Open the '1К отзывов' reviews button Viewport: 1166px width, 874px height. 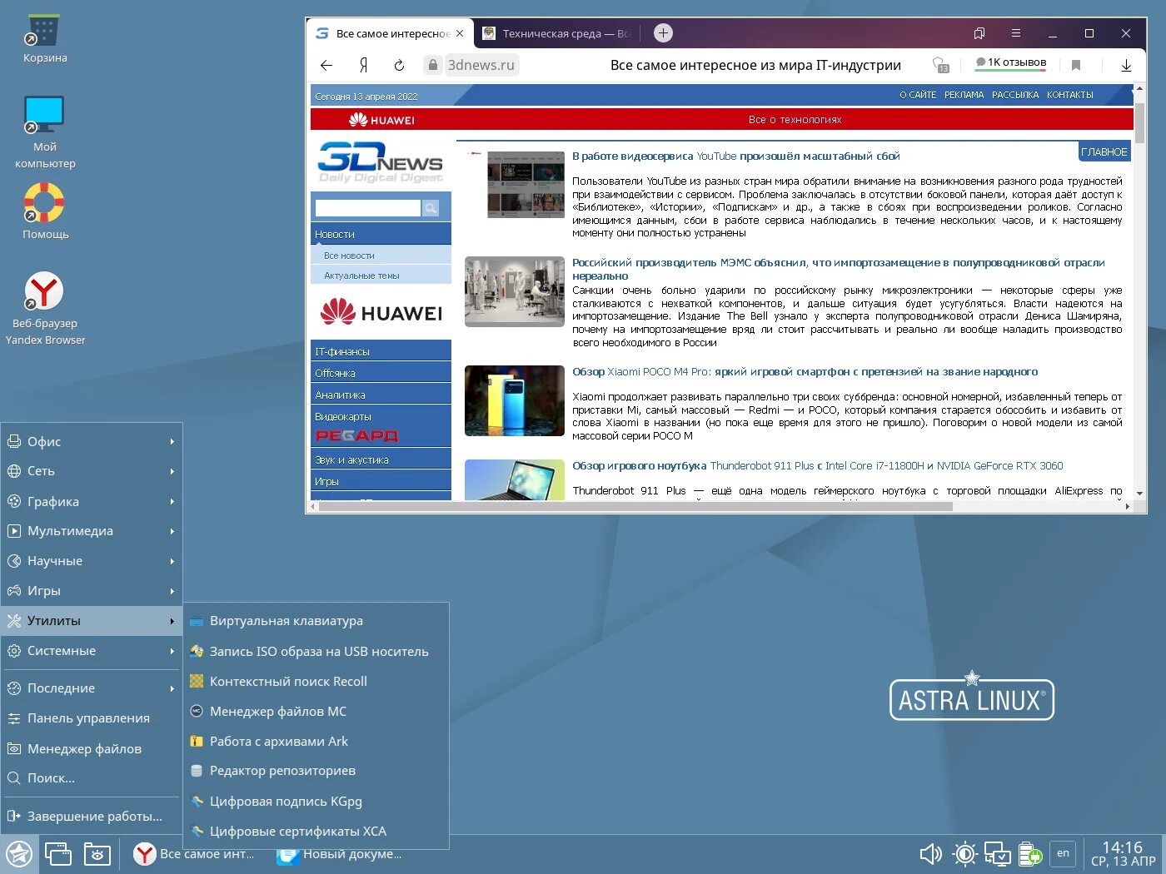pyautogui.click(x=1010, y=62)
